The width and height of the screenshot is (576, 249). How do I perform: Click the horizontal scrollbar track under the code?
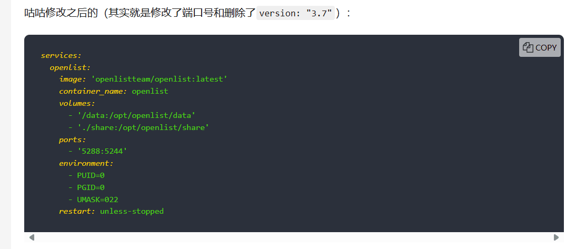tap(294, 237)
